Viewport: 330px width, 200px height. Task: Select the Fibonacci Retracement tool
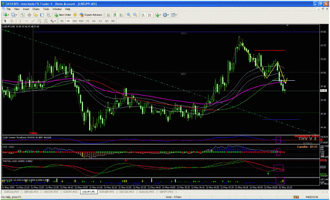(x=46, y=21)
